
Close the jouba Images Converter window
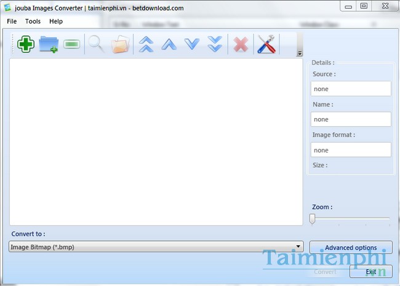pyautogui.click(x=385, y=6)
